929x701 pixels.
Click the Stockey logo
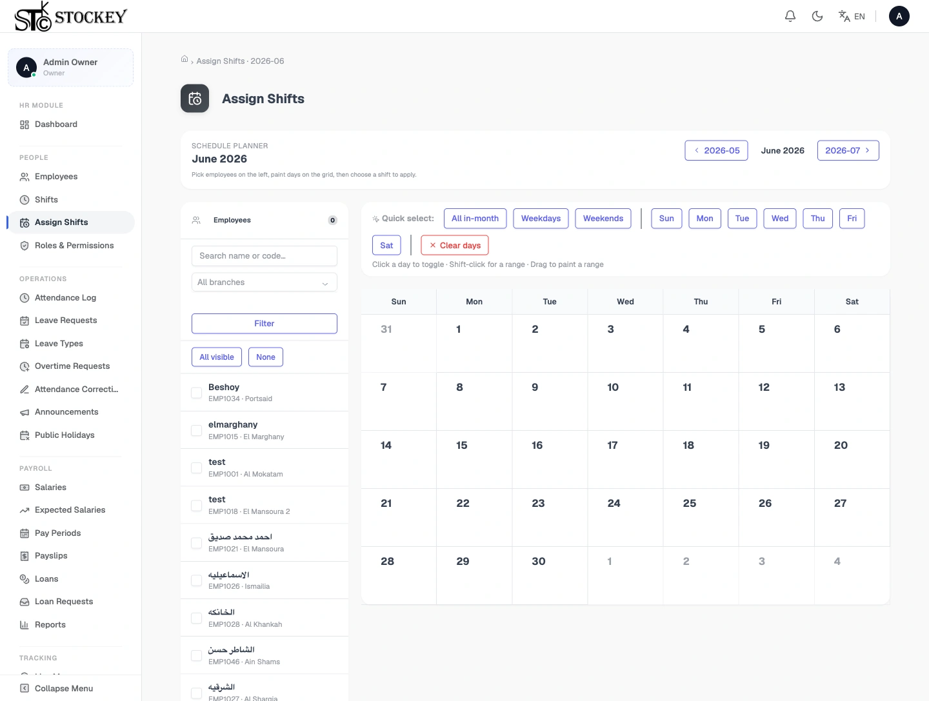70,16
